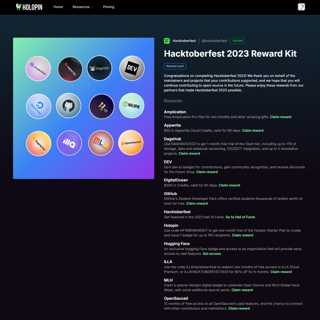Click the Hacktoberfest organization green icon
320x320 pixels.
click(167, 41)
